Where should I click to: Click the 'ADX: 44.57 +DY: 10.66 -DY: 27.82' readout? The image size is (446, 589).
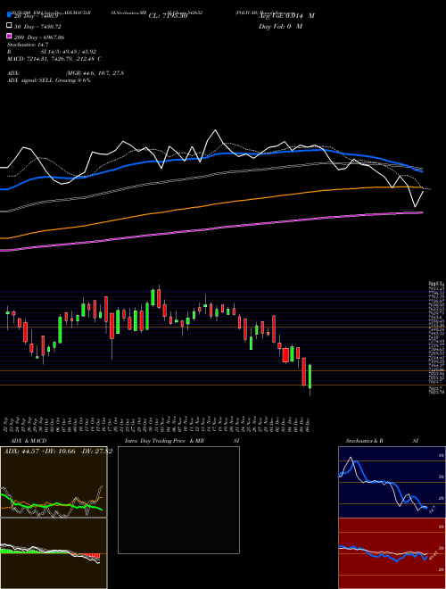(58, 452)
